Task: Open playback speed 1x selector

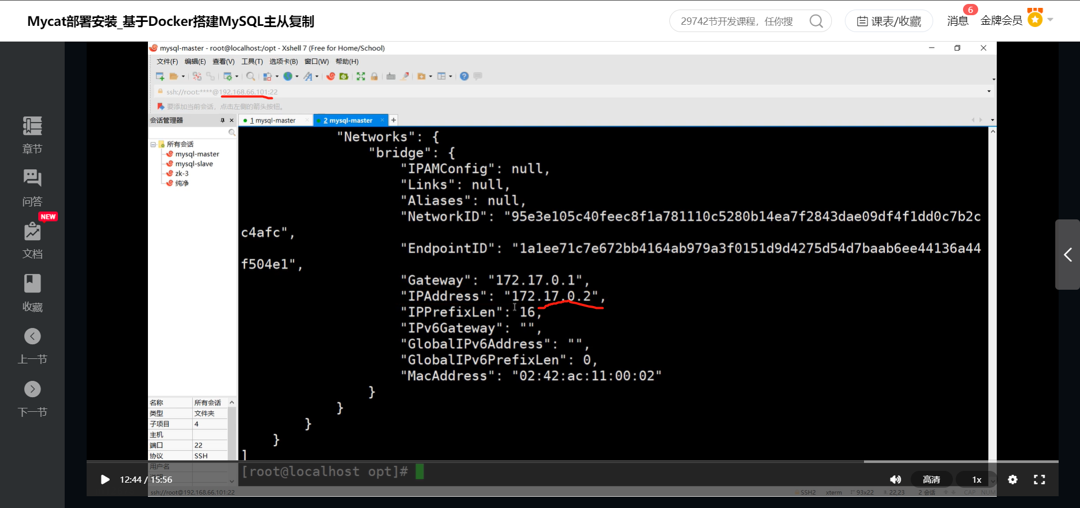Action: (x=976, y=479)
